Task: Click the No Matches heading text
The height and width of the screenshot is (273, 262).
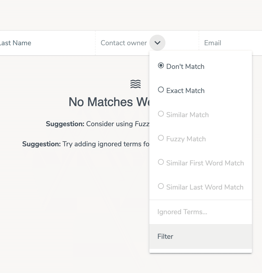Action: coord(109,102)
